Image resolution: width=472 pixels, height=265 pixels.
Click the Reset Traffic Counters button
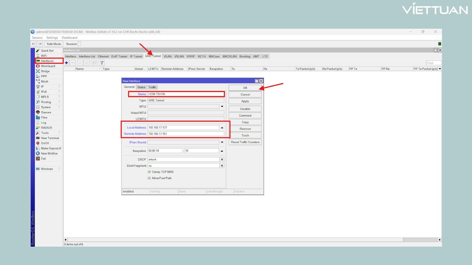tap(245, 142)
